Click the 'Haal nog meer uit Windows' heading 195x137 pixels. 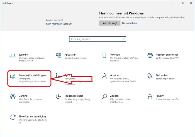[121, 13]
